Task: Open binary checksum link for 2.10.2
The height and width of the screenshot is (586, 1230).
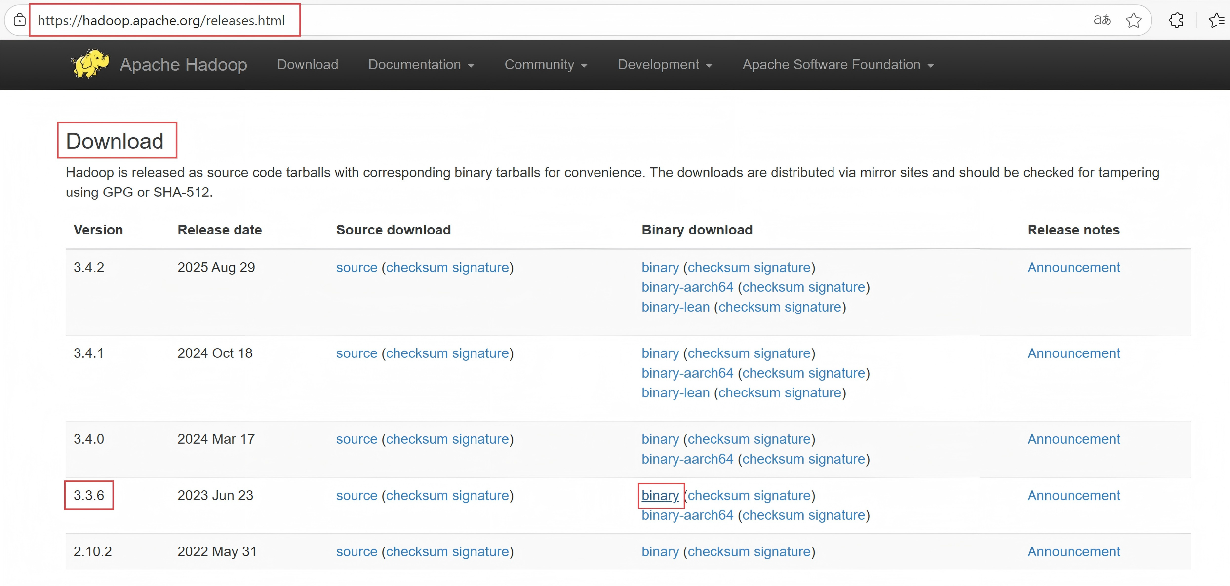Action: click(719, 551)
